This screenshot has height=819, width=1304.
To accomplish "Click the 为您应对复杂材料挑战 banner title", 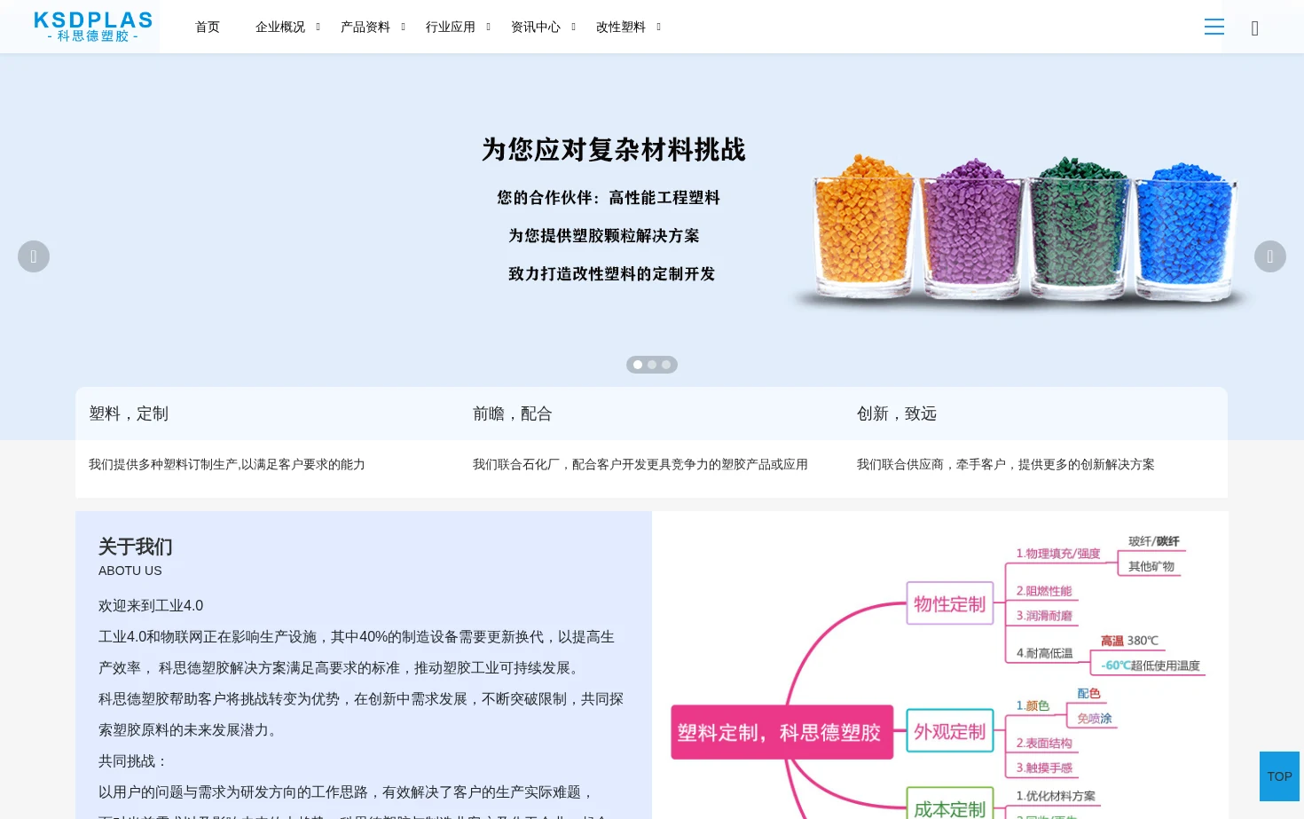I will pos(614,149).
